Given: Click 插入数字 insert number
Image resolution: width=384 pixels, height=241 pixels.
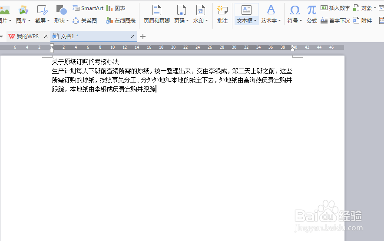Looking at the screenshot, I should click(335, 8).
